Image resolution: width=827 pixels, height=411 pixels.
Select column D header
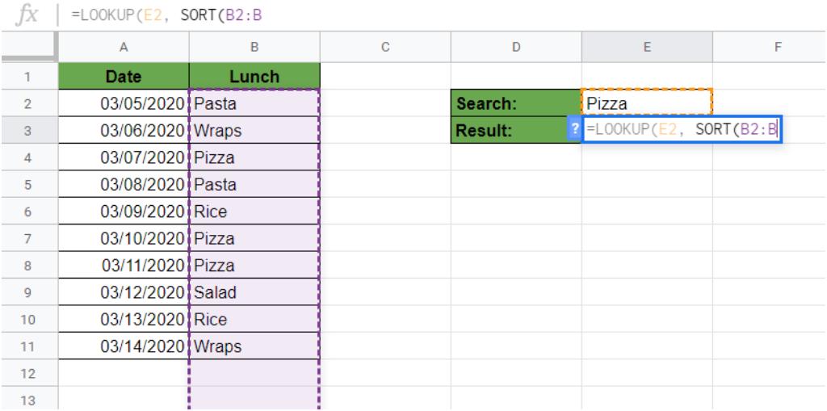(x=517, y=48)
